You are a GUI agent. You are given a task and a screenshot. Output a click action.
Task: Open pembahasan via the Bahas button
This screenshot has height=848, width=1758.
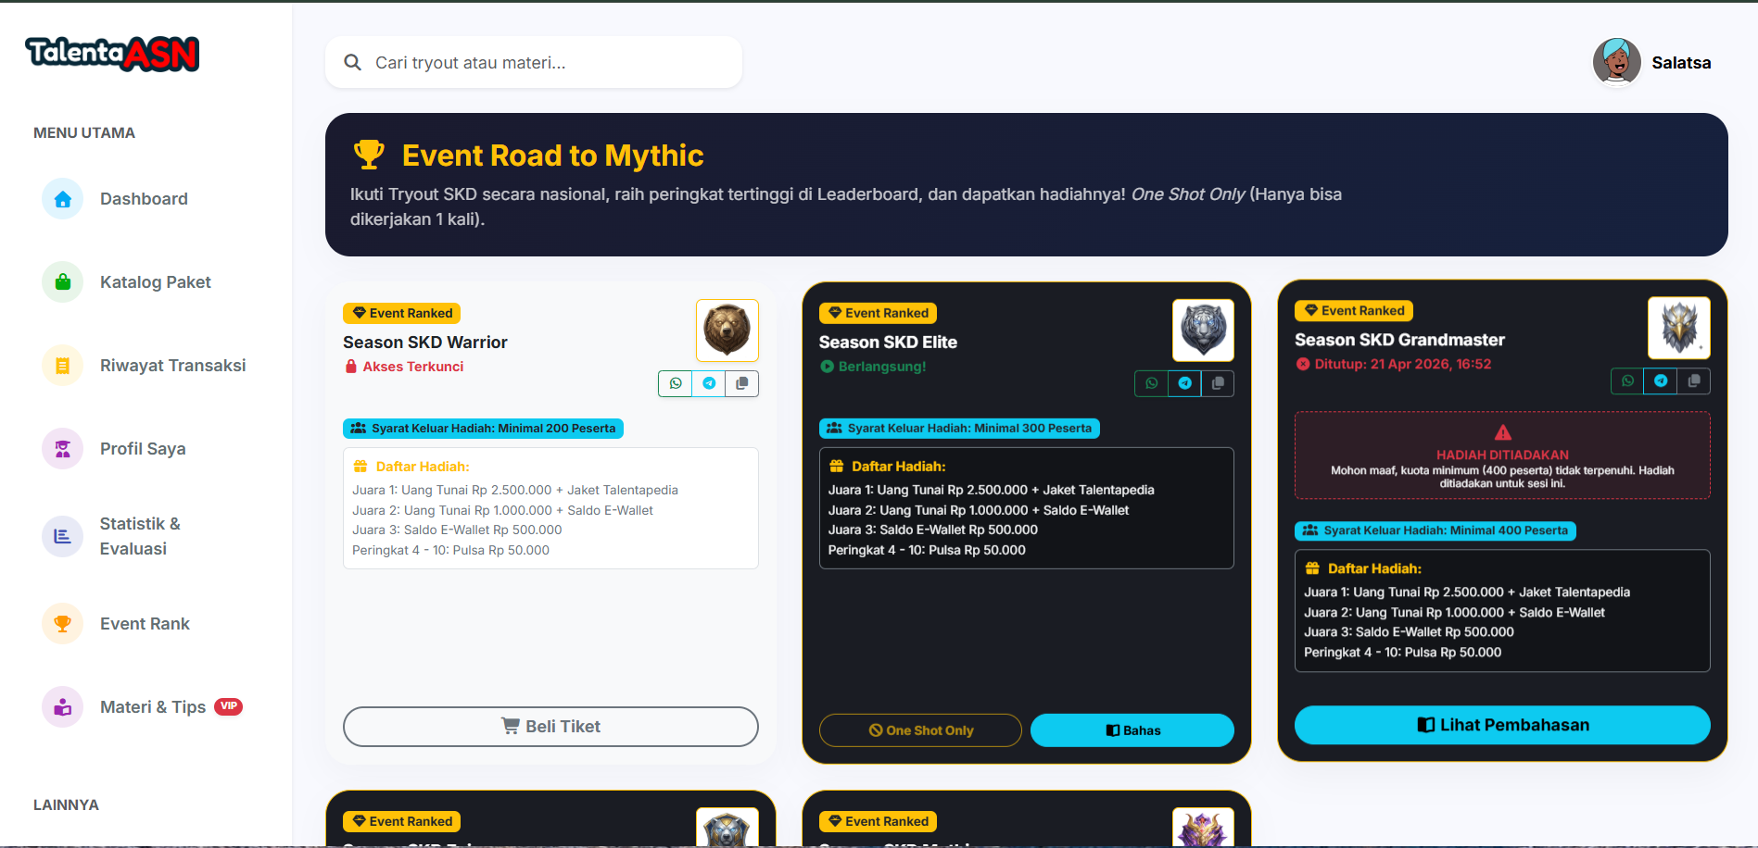pos(1132,730)
